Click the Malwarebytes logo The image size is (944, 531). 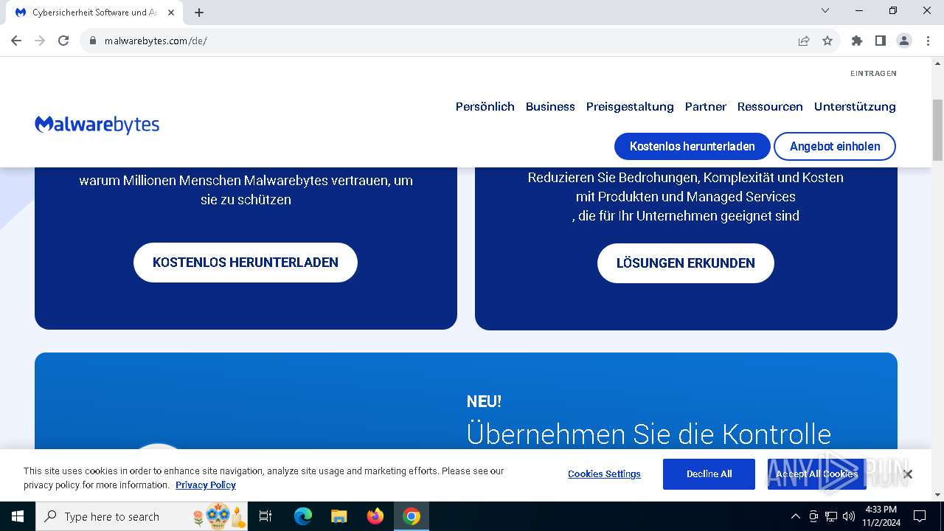click(97, 125)
